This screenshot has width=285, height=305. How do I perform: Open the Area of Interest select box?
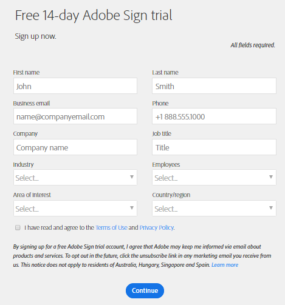pyautogui.click(x=75, y=208)
